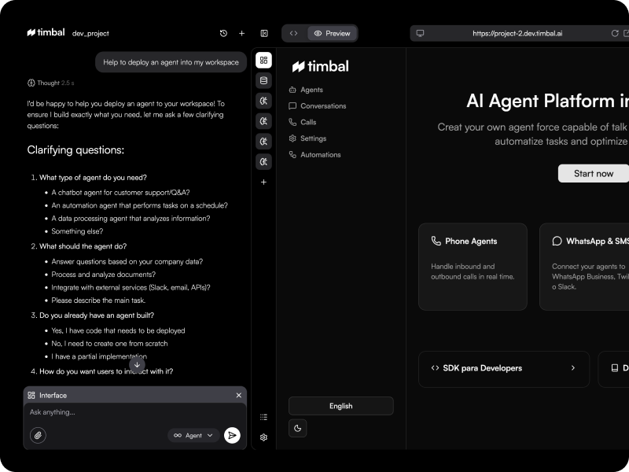
Task: Open the settings gear at the sidebar bottom
Action: click(263, 437)
